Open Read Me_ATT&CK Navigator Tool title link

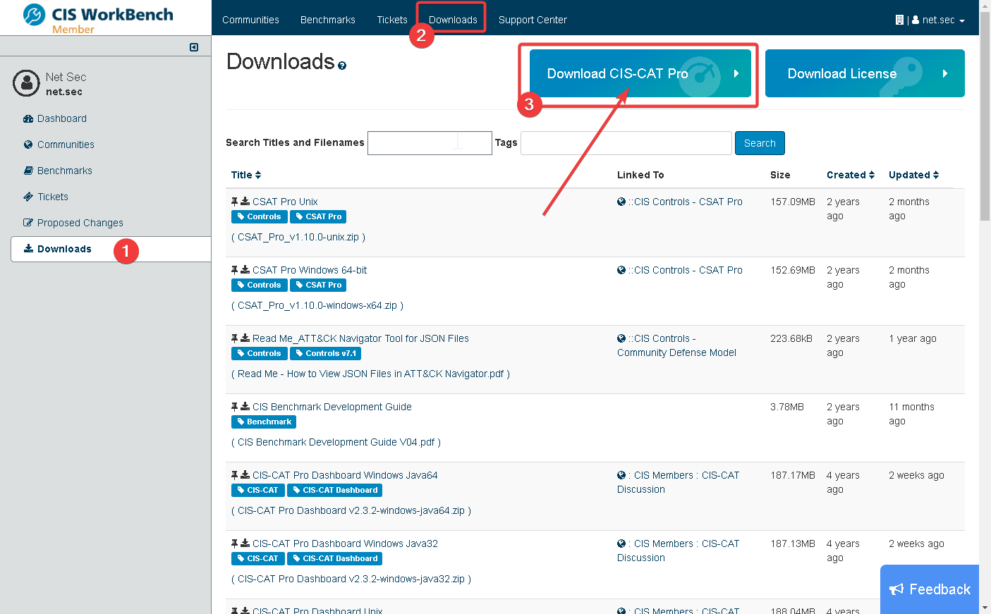(x=360, y=338)
